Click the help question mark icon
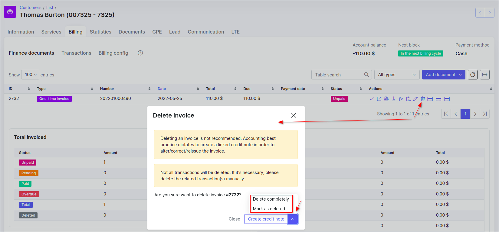 pos(140,53)
